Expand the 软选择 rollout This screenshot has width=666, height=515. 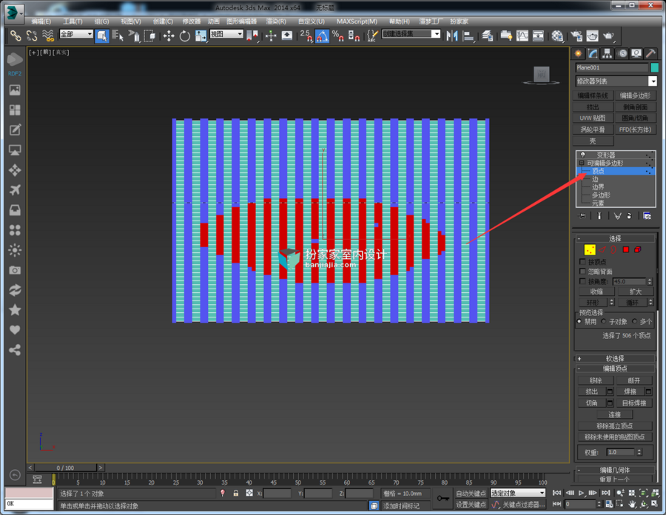point(615,358)
